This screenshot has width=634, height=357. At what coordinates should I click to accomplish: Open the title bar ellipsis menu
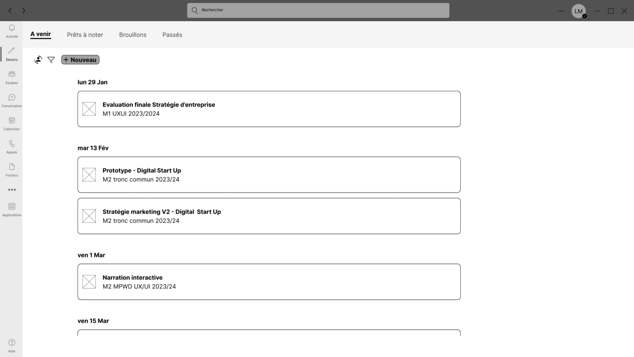coord(561,11)
